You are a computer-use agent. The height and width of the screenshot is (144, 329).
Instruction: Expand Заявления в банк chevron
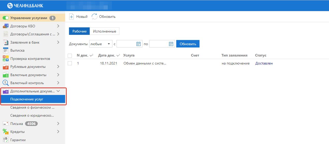pyautogui.click(x=58, y=42)
